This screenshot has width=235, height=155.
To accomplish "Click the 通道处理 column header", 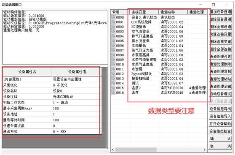I will [197, 12].
